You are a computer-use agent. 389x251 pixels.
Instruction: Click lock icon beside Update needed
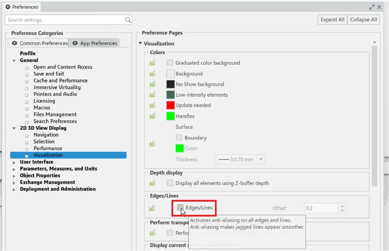coord(152,105)
